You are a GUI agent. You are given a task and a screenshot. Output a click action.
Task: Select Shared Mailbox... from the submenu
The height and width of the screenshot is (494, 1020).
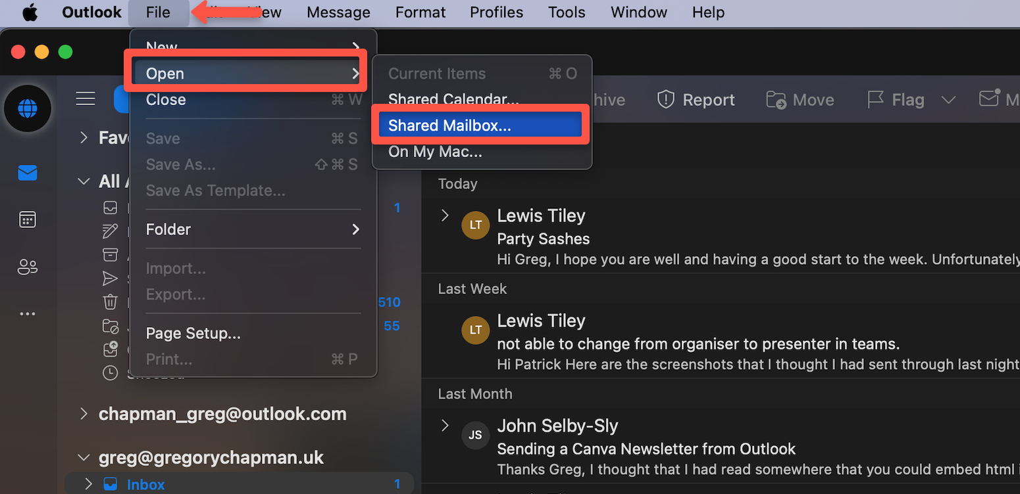[x=449, y=125]
